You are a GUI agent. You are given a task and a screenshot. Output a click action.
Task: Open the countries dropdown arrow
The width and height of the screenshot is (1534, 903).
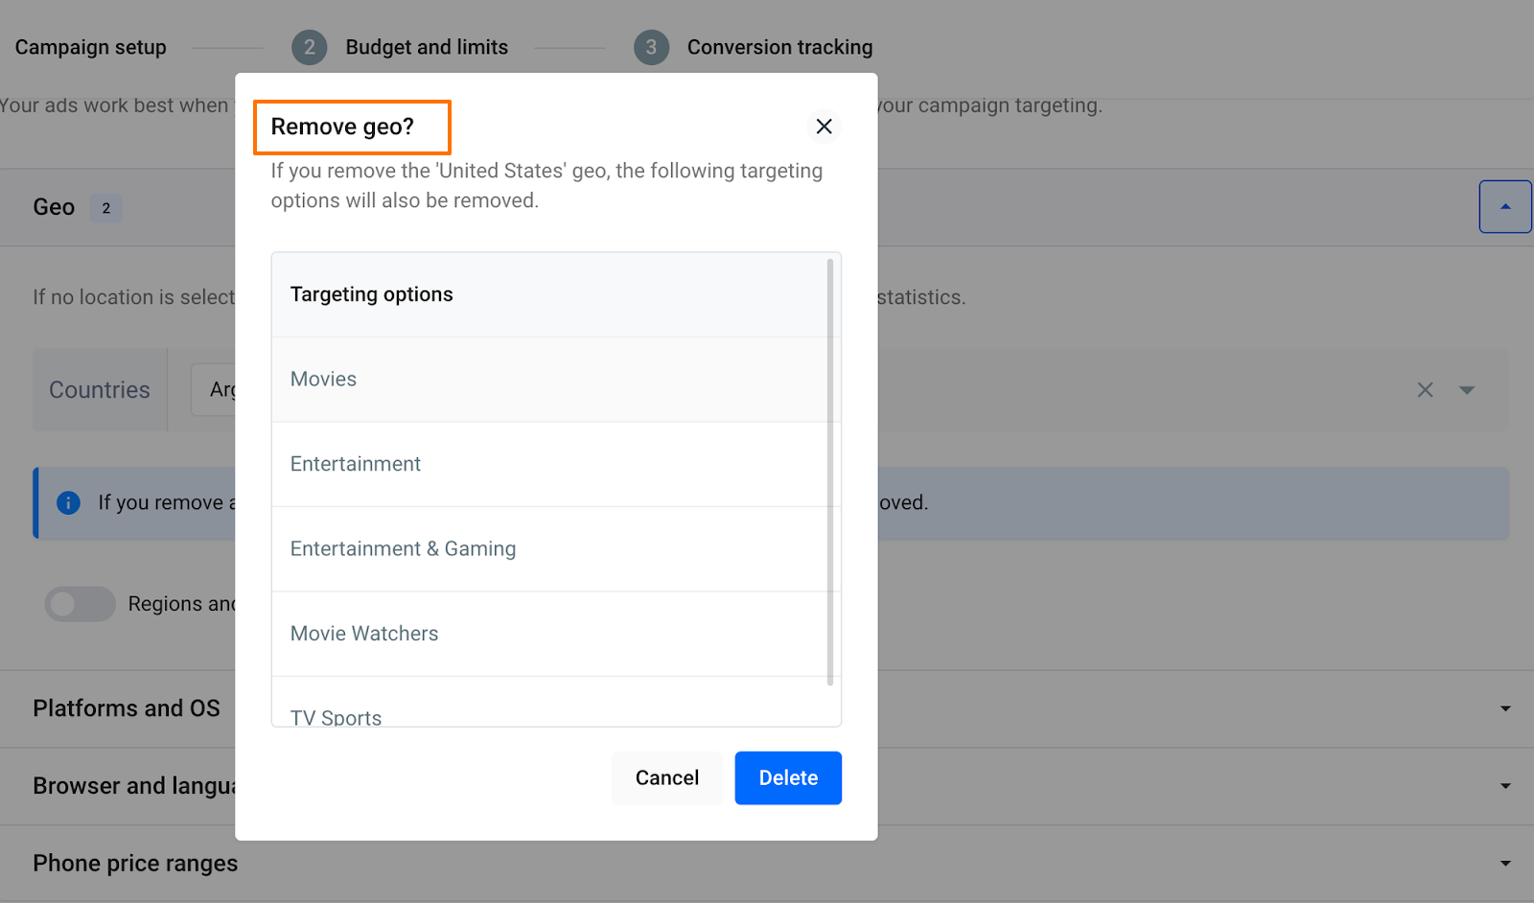pos(1468,390)
